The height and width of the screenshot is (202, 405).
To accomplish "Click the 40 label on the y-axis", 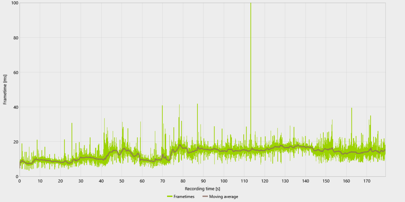I will click(x=16, y=107).
